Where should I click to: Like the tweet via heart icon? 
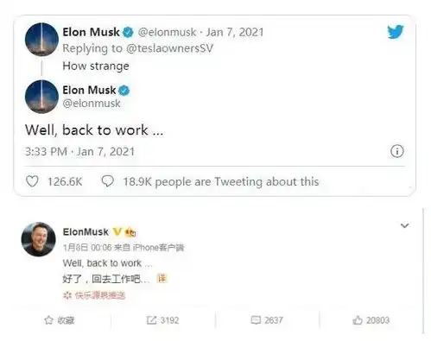(x=32, y=181)
